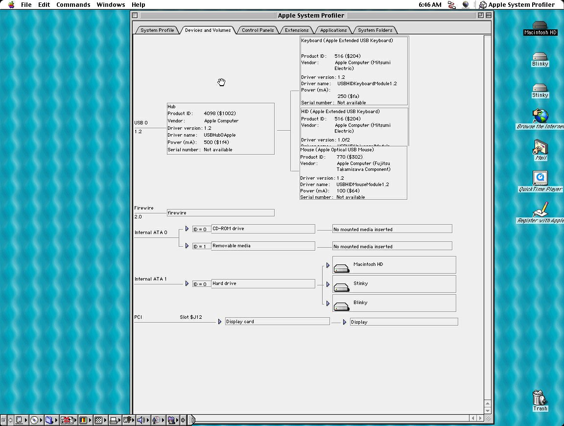Viewport: 564px width, 426px height.
Task: Select the QuickTime Player desktop icon
Action: coord(540,181)
